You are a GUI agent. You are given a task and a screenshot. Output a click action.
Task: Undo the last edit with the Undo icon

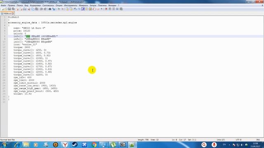41,9
